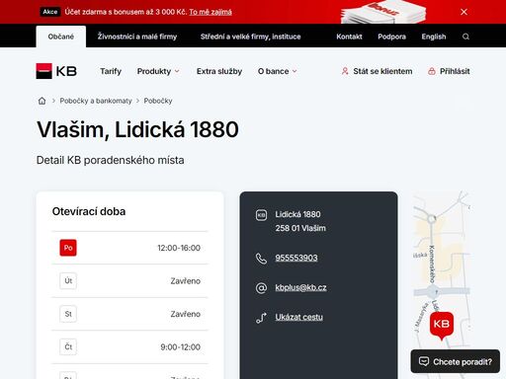The width and height of the screenshot is (506, 379).
Task: Click the Zavřeno text for St
Action: coord(185,314)
